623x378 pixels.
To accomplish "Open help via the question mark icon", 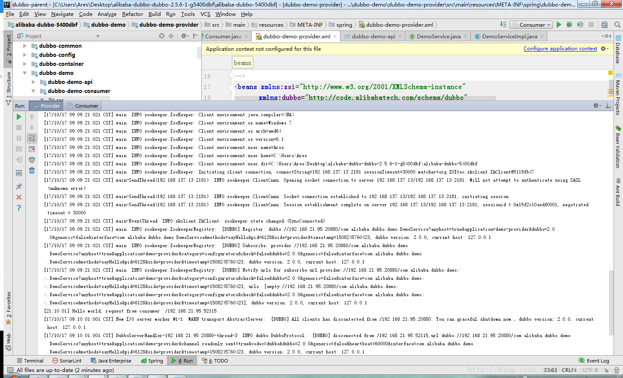I will pyautogui.click(x=19, y=208).
